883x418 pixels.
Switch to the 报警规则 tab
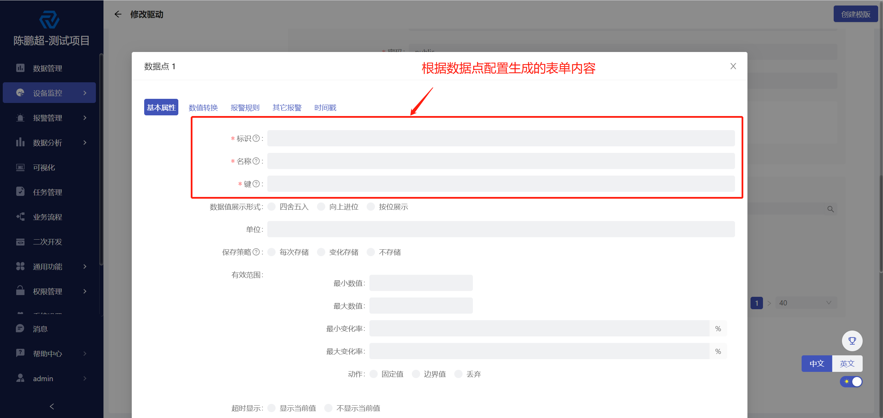(x=245, y=107)
